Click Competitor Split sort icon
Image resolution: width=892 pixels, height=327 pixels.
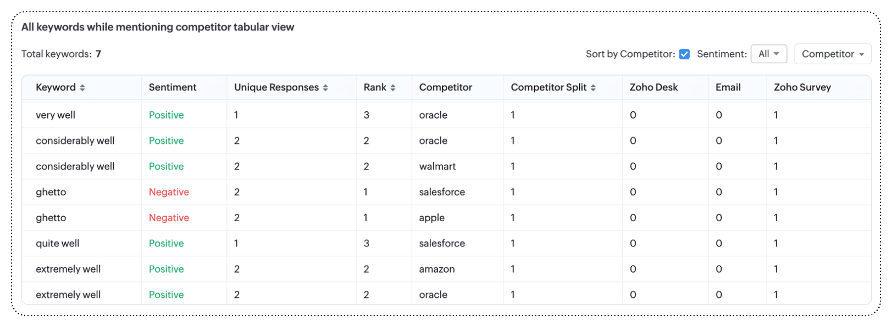(x=593, y=88)
